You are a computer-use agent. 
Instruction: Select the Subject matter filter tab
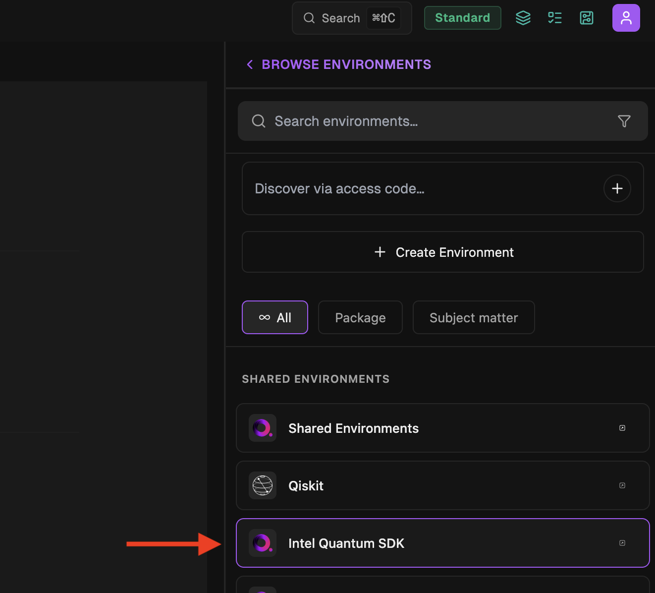tap(474, 317)
